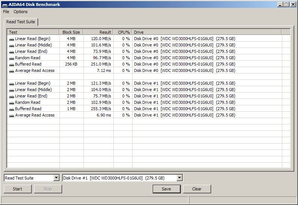Screen dimensions: 298x205
Task: Click the AIDA64 title bar app icon
Action: tap(4, 5)
